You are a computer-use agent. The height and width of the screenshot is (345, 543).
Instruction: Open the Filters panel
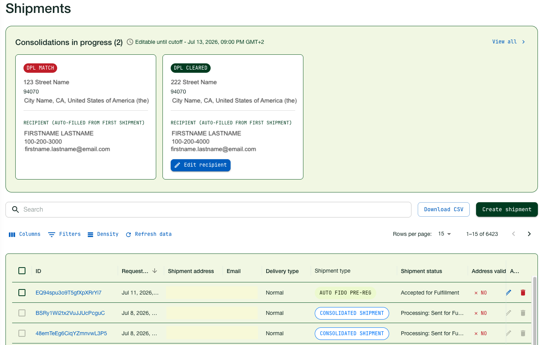(64, 234)
